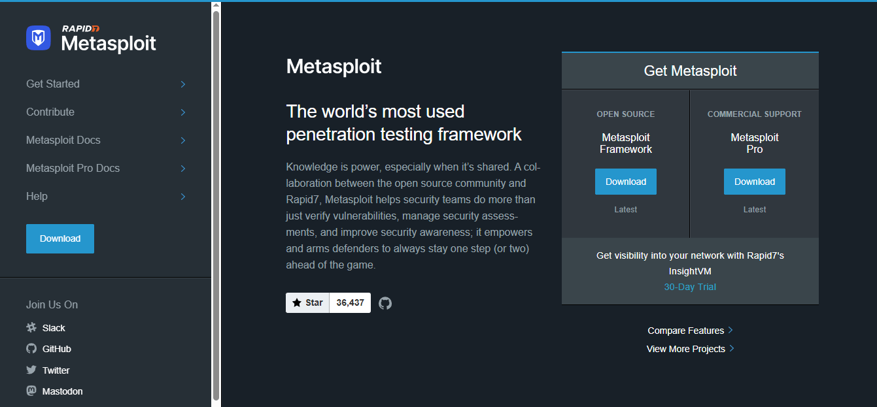The image size is (877, 407).
Task: Click the OPEN SOURCE label
Action: pos(626,114)
